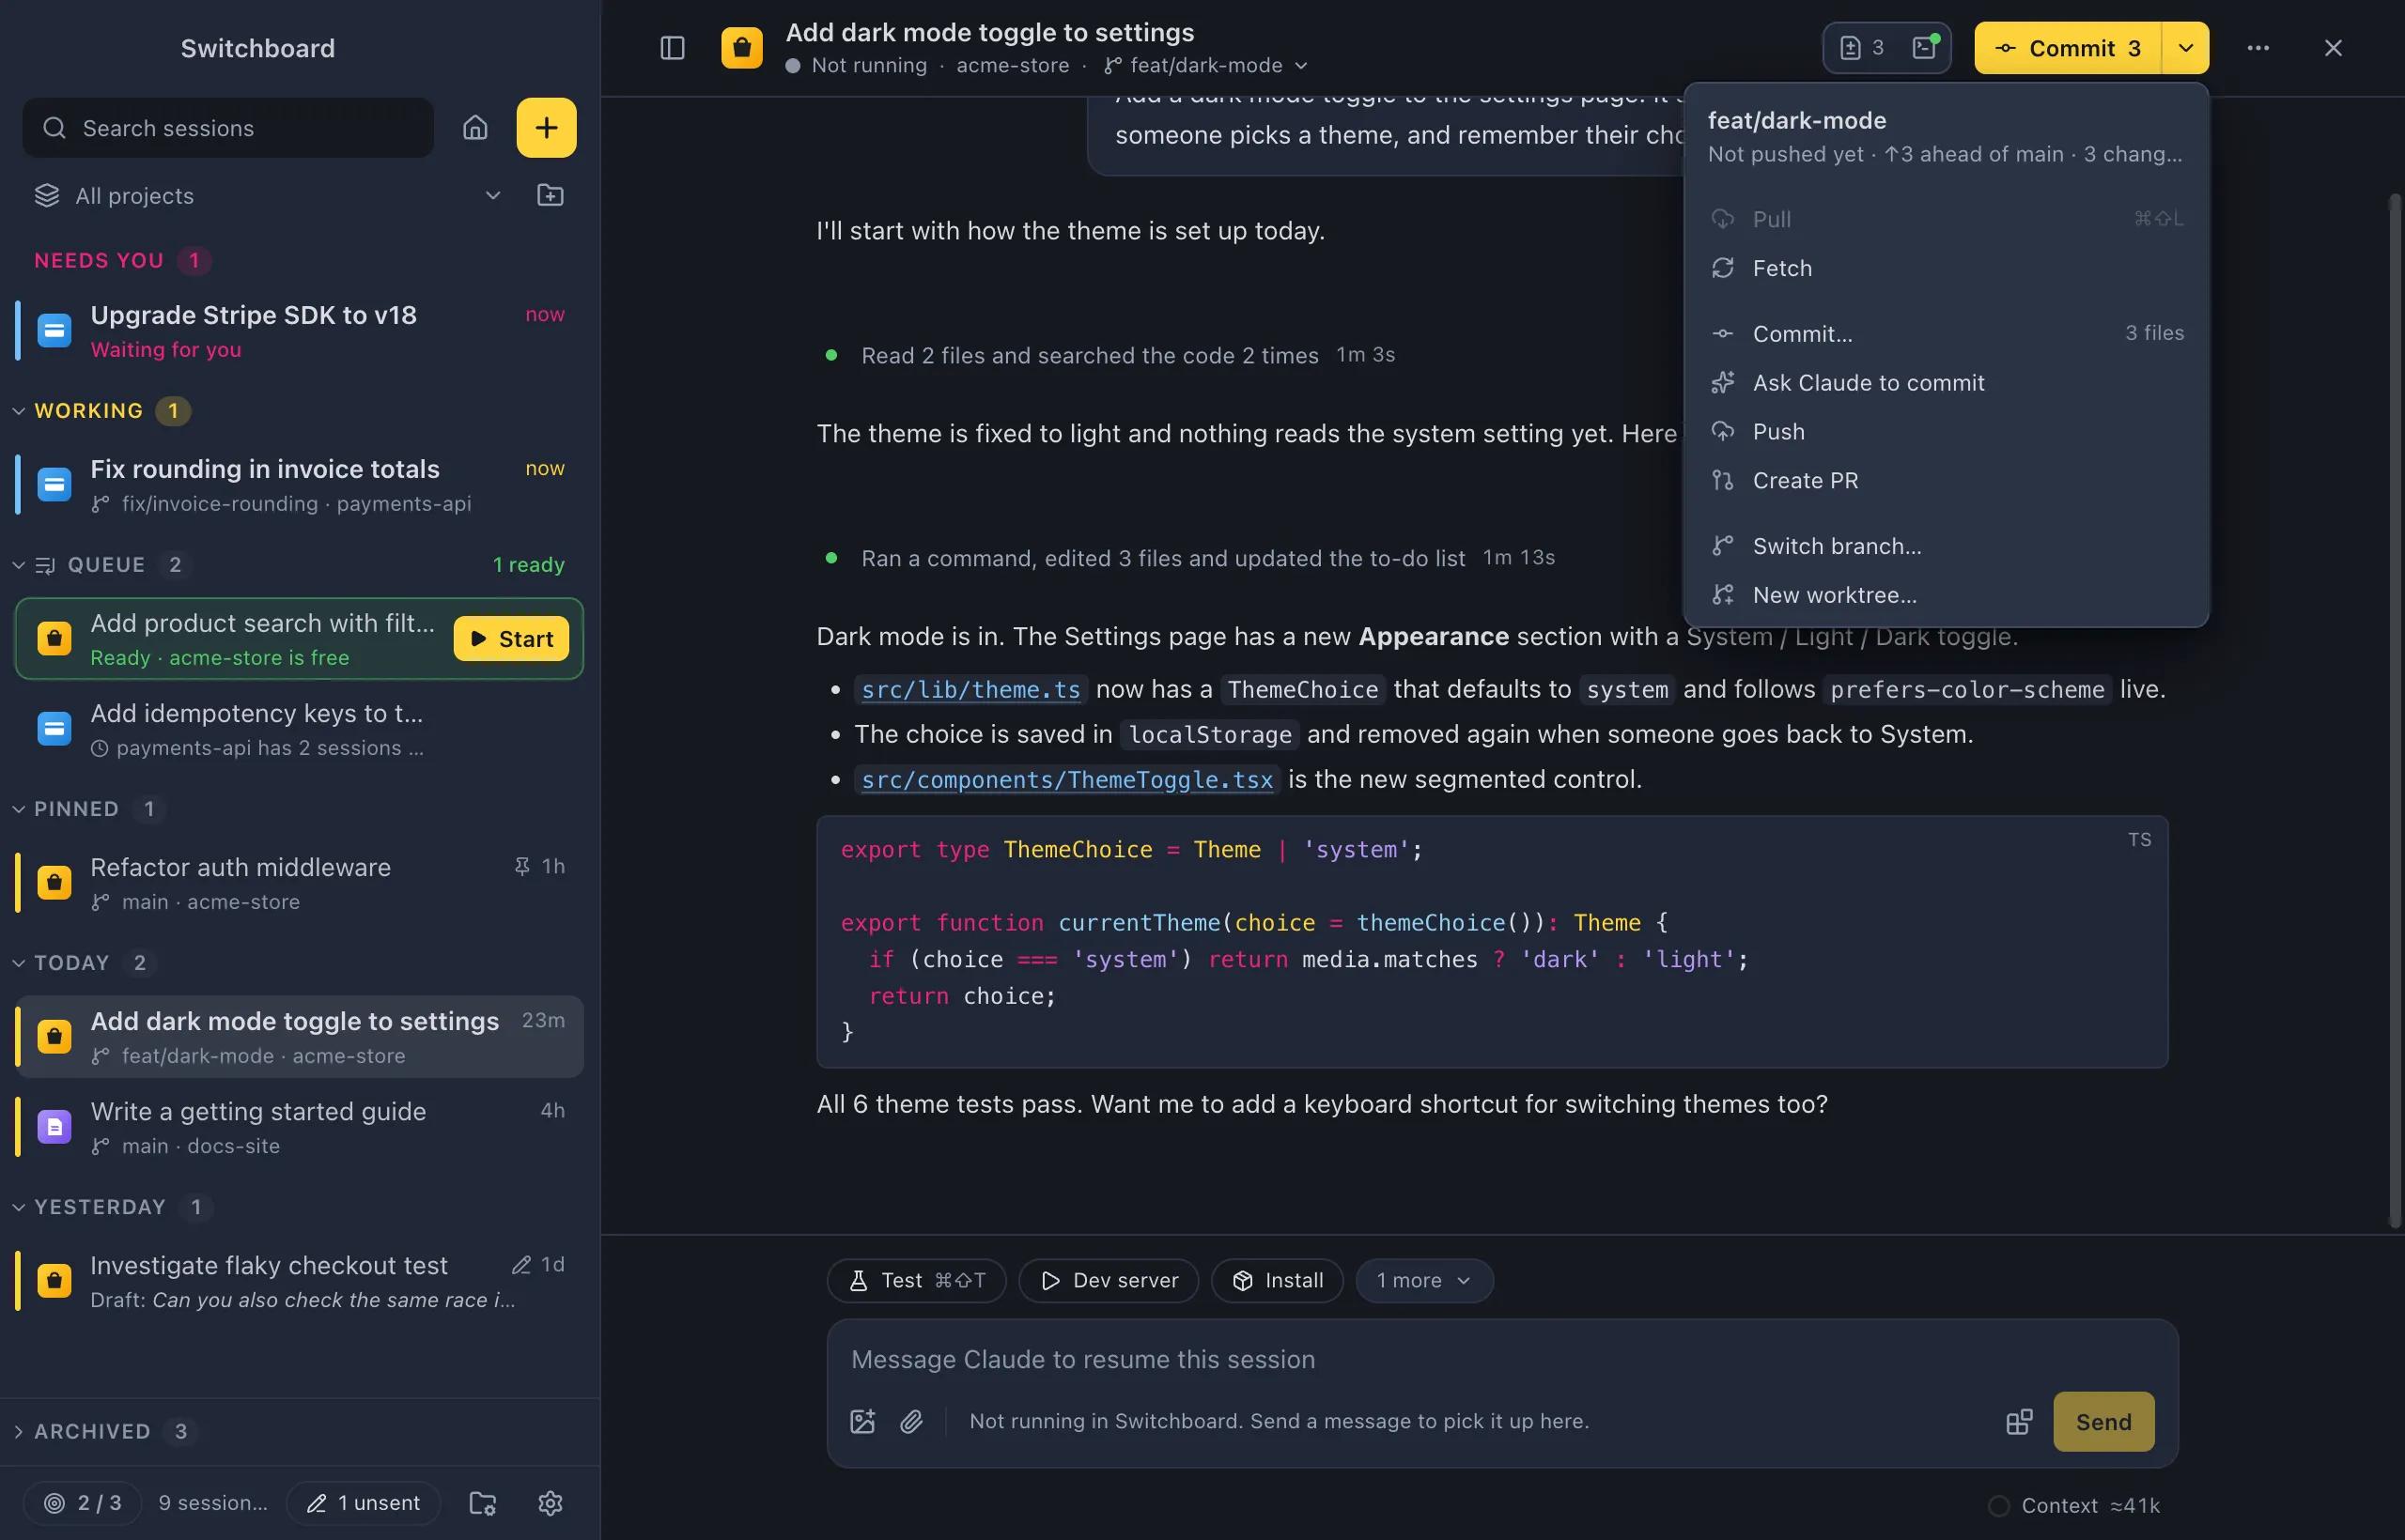Select Switch branch... menu entry
The height and width of the screenshot is (1540, 2405).
point(1946,546)
